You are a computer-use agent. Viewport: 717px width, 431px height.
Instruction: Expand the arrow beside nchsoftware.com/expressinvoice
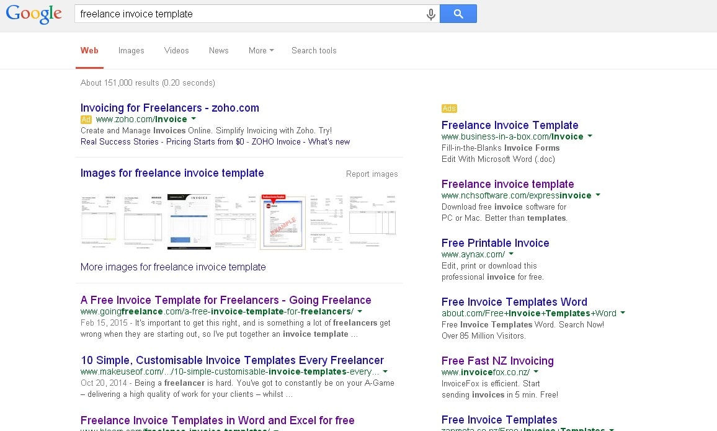point(598,195)
